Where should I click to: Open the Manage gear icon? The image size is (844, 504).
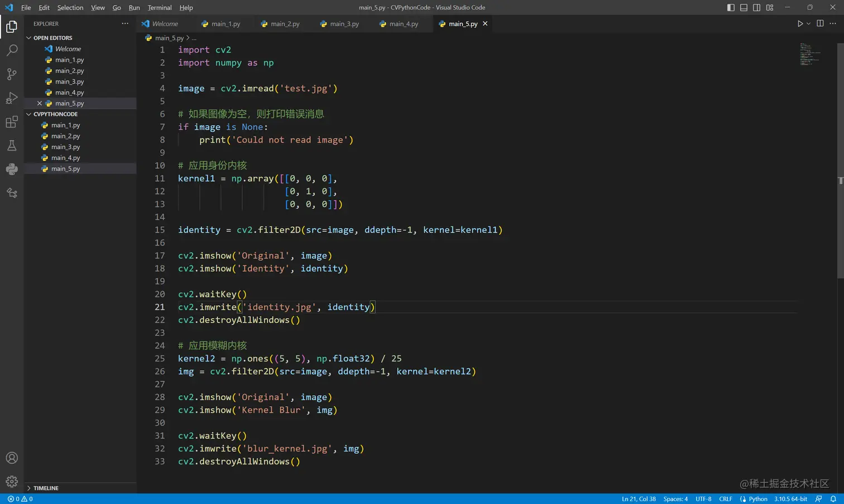pos(12,481)
